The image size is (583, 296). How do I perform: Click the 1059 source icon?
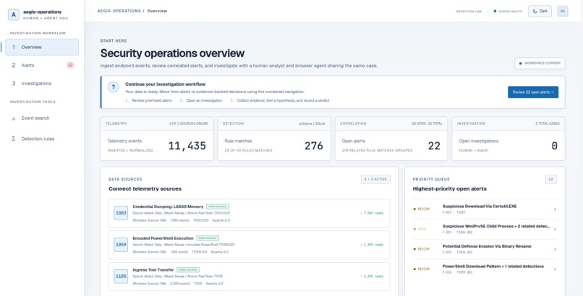(x=121, y=245)
